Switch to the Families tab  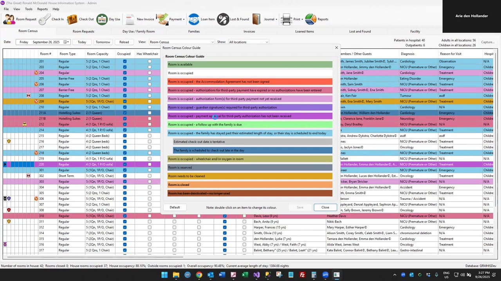194,31
